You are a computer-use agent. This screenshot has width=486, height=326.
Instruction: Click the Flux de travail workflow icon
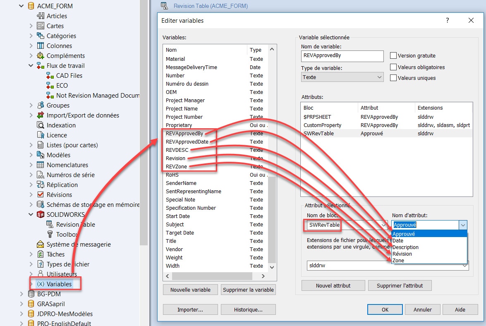point(41,65)
